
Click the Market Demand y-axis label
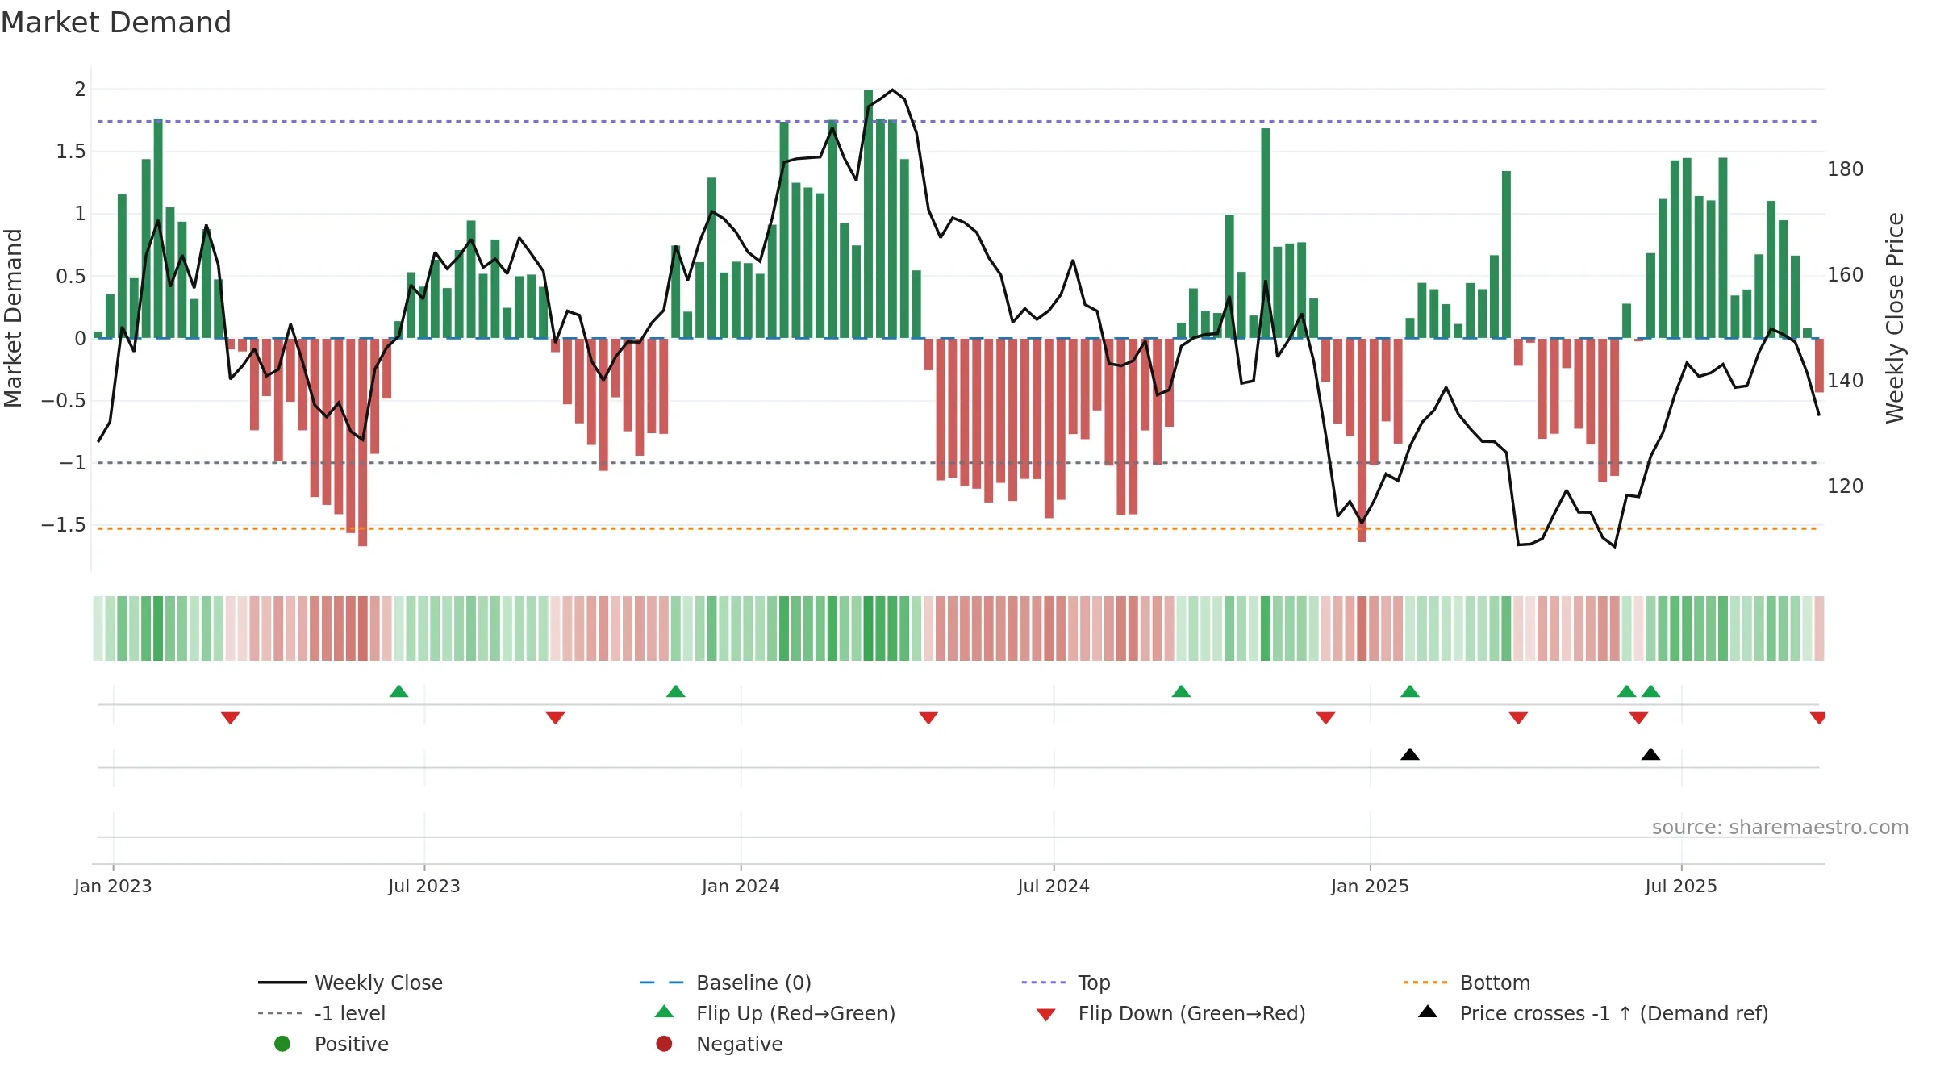coord(13,318)
